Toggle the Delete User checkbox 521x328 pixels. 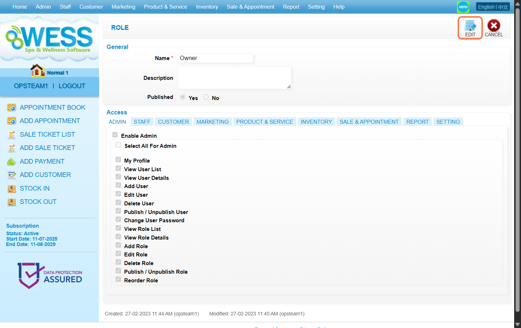click(x=118, y=202)
